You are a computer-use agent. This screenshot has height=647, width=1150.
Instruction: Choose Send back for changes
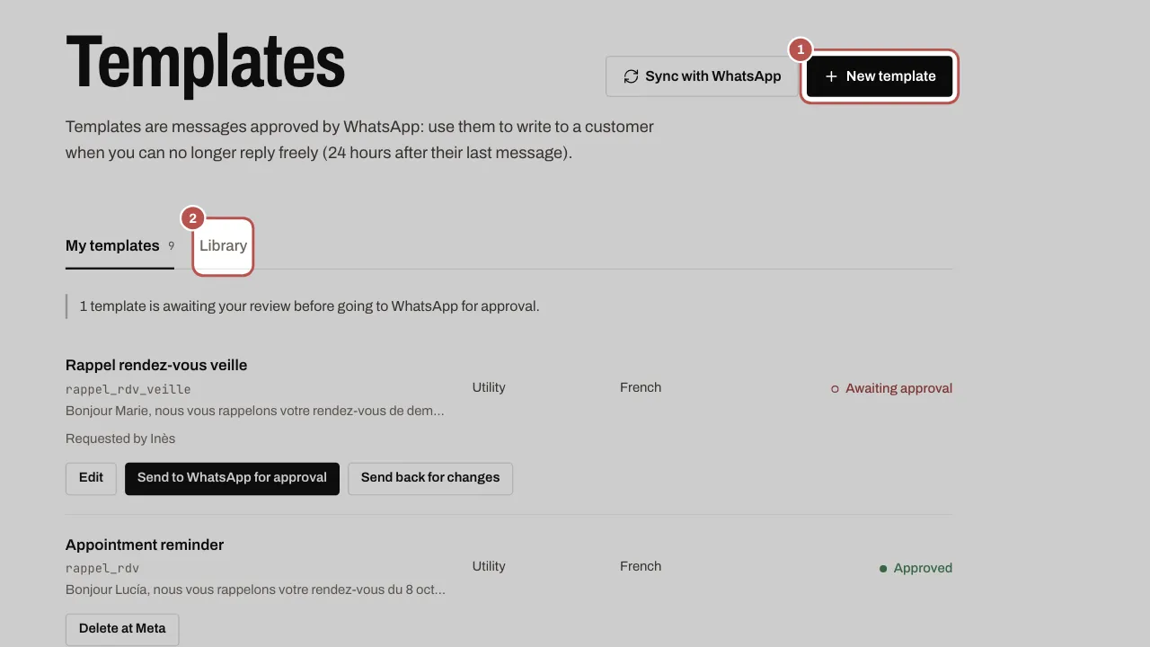coord(430,478)
